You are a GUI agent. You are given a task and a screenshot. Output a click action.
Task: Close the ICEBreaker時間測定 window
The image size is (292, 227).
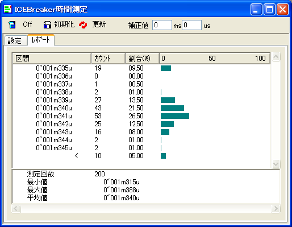tap(282, 9)
